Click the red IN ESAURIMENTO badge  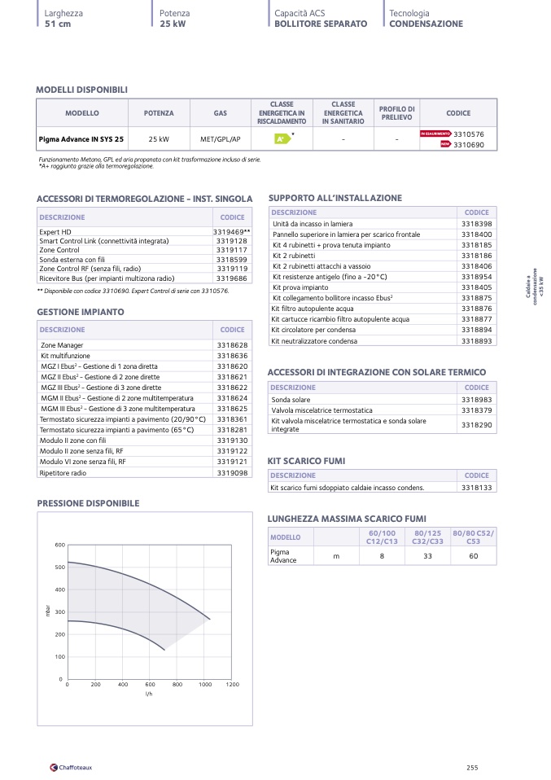[x=435, y=134]
